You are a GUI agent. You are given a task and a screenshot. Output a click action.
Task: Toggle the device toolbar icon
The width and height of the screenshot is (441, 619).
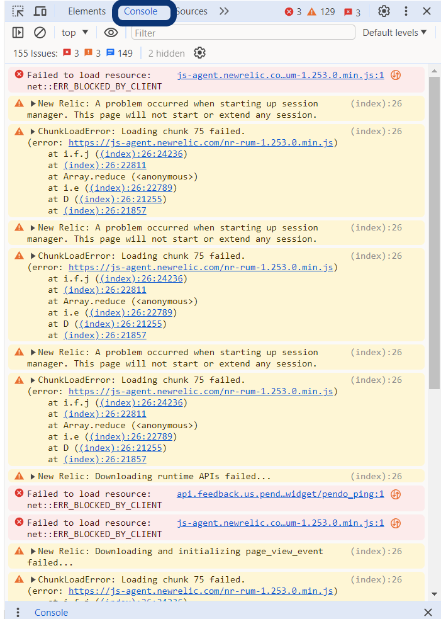tap(40, 11)
